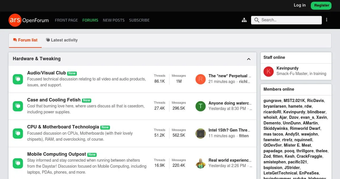340x179 pixels.
Task: Click Audio/Visual Club forum chat icon
Action: click(x=18, y=79)
